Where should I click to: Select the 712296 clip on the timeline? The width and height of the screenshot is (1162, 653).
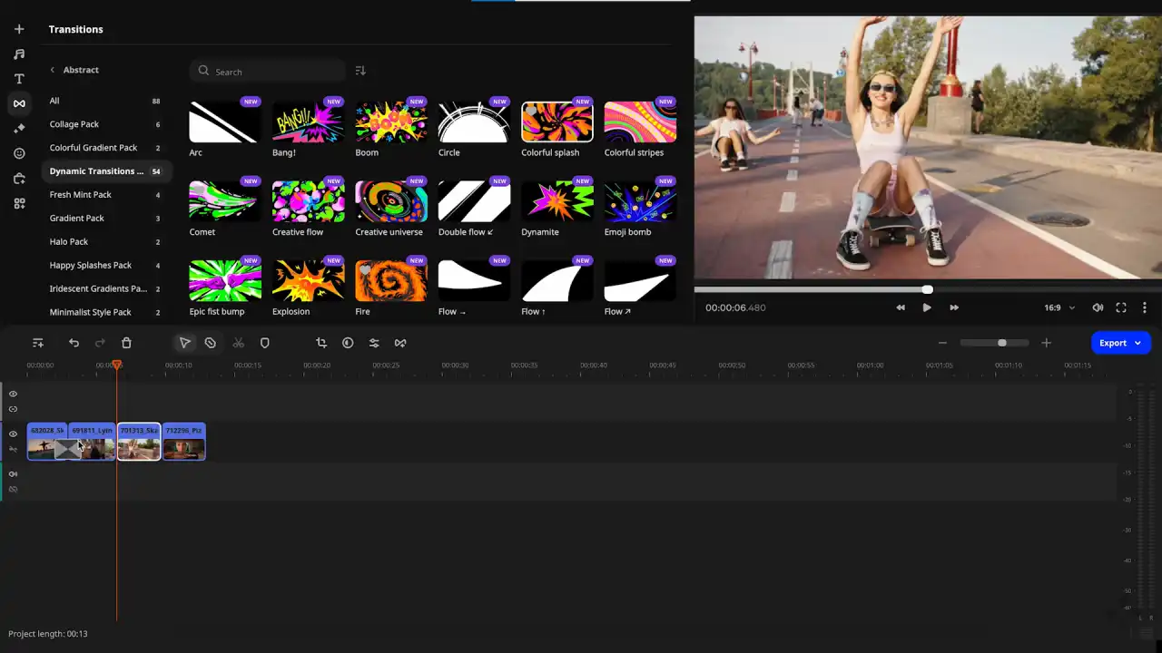coord(184,442)
